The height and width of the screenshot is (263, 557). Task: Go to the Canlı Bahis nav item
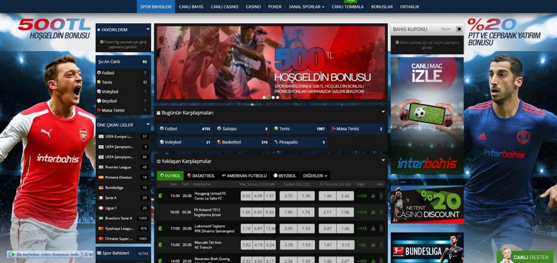click(x=191, y=7)
